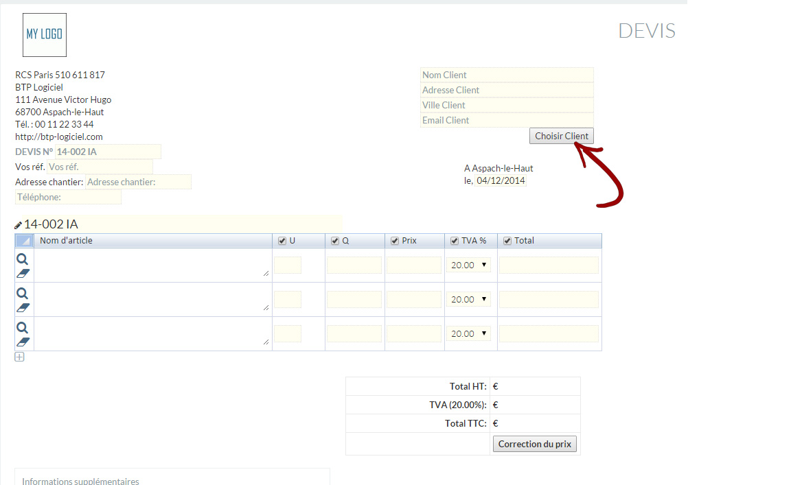Open the TVA rate dropdown in the first row
The width and height of the screenshot is (791, 485).
point(468,265)
